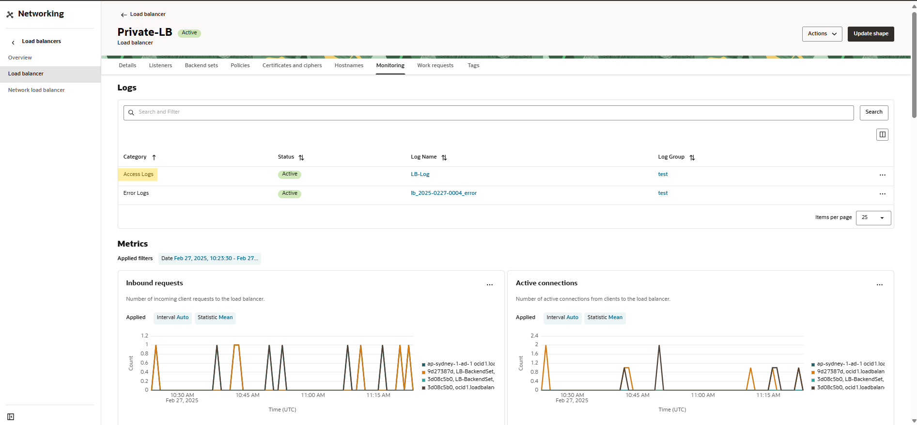Open Active connections chart options menu
917x425 pixels.
click(879, 285)
